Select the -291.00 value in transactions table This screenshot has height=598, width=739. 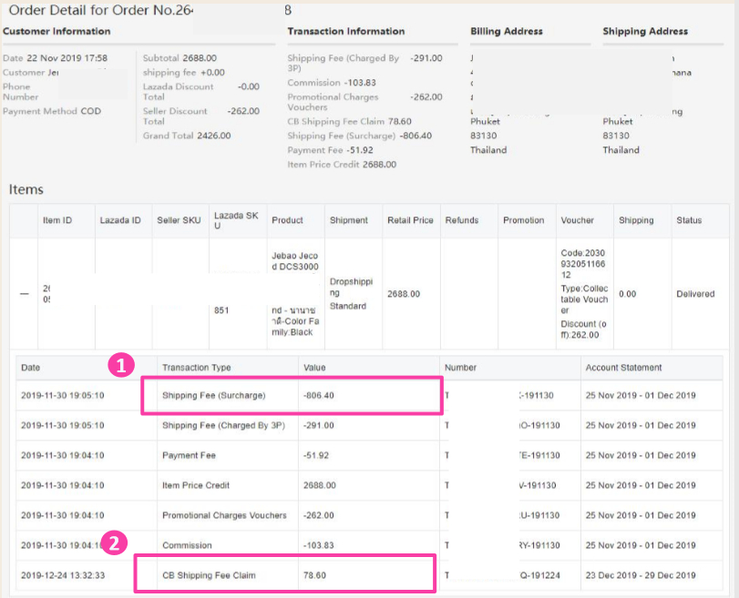pos(319,426)
